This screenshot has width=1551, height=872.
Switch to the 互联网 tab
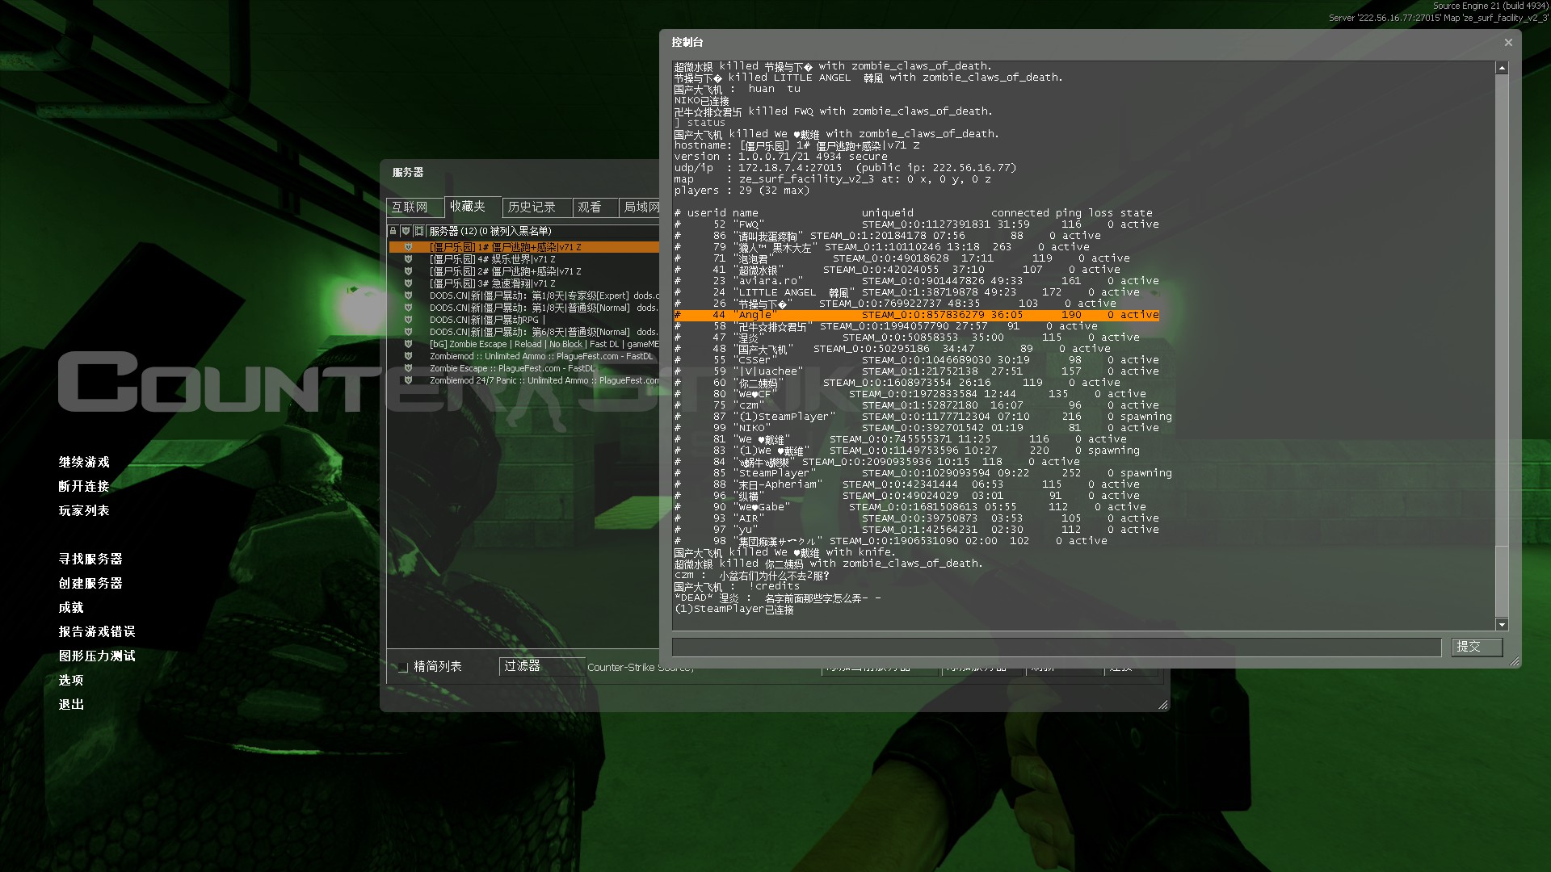[x=414, y=208]
